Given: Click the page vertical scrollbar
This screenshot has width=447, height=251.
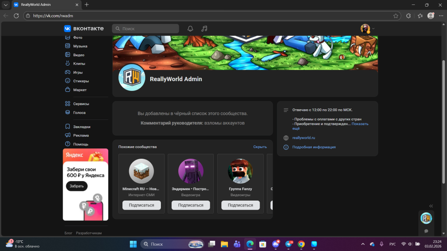Looking at the screenshot, I should (x=443, y=122).
